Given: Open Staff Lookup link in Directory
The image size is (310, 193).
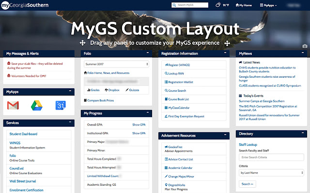Looking at the screenshot, I should (248, 145).
